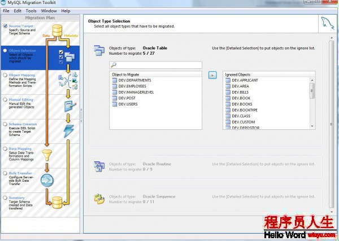Select the Data Mapping step radio button
The width and height of the screenshot is (339, 241).
(5, 148)
